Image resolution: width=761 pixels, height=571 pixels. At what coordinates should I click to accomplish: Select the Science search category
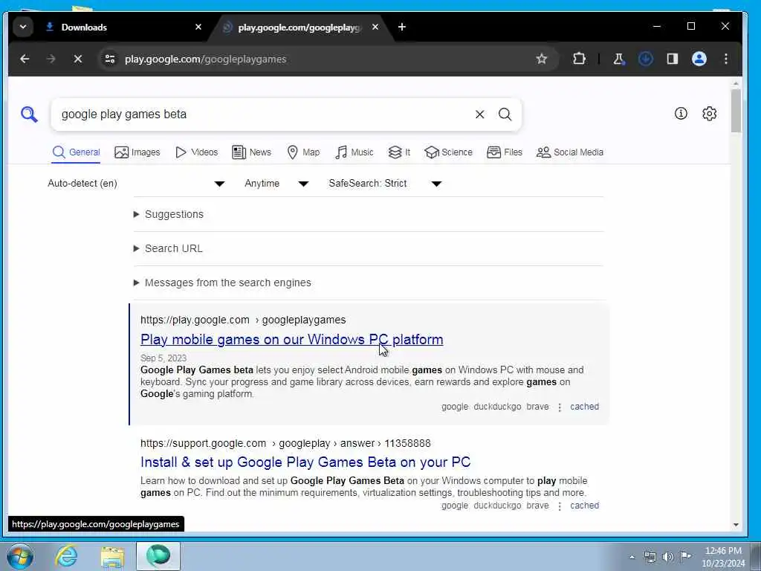448,152
